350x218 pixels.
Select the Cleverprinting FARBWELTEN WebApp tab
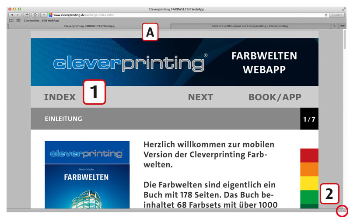point(89,26)
